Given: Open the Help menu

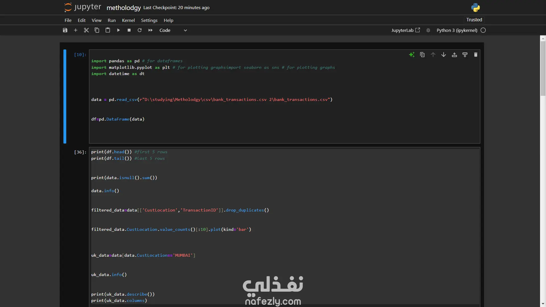Looking at the screenshot, I should coord(168,20).
